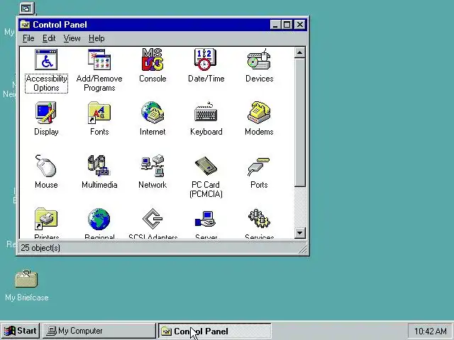Select the Keyboard icon

[206, 112]
